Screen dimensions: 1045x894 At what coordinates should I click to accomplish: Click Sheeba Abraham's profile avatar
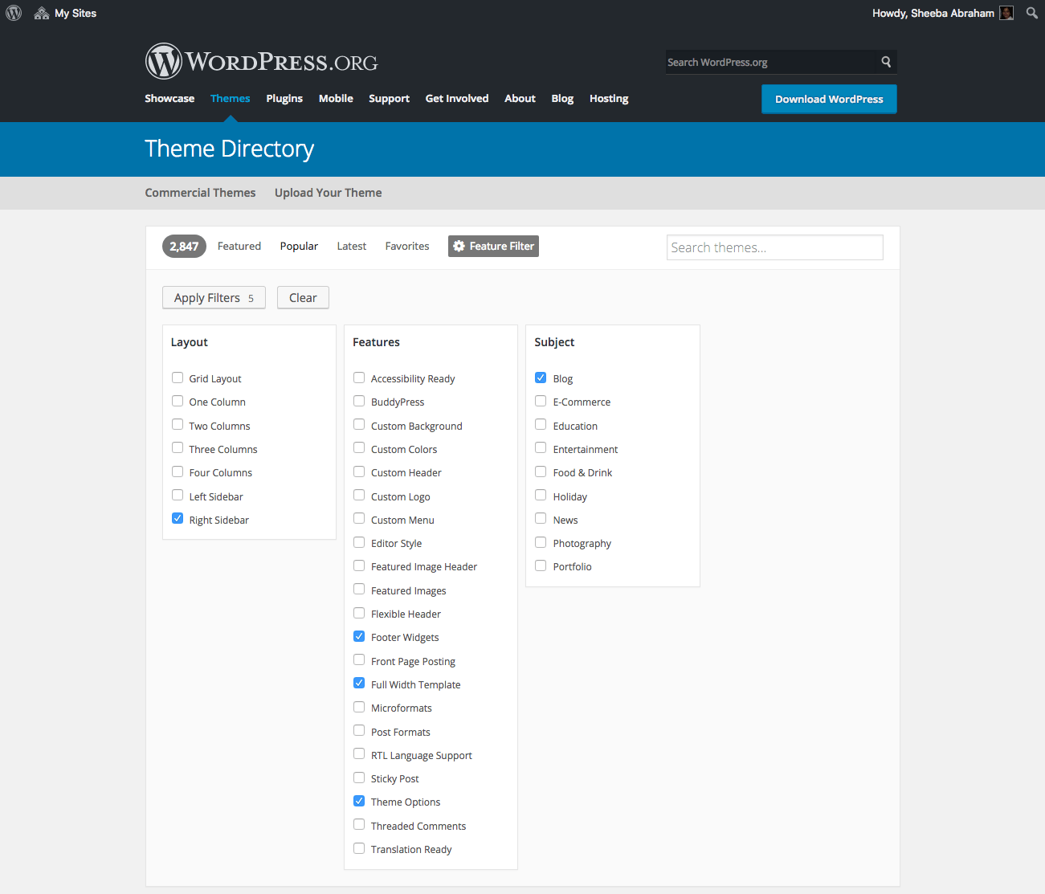(x=1006, y=13)
